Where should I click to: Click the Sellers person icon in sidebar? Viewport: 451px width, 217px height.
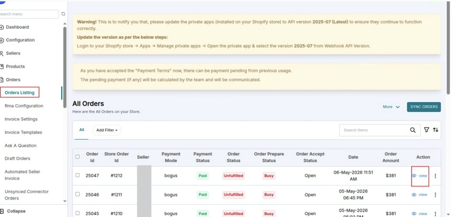pos(2,54)
